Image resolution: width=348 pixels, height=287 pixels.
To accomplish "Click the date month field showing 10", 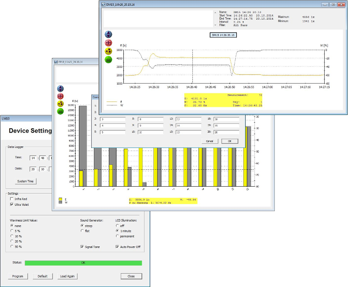I will [43, 169].
